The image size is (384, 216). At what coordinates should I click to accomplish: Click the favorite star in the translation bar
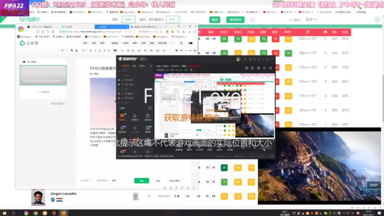pyautogui.click(x=252, y=20)
